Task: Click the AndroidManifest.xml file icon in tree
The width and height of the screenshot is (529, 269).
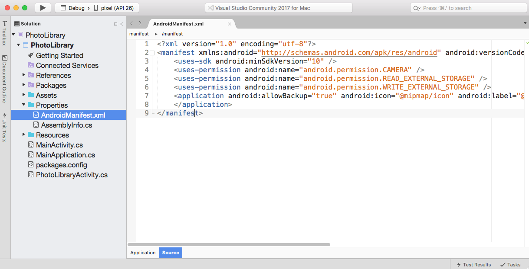Action: pyautogui.click(x=36, y=115)
